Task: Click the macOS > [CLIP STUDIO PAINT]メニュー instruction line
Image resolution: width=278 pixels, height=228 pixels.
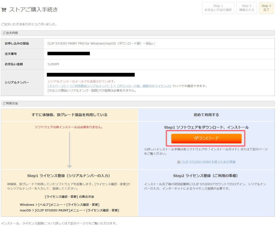Action: click(69, 210)
